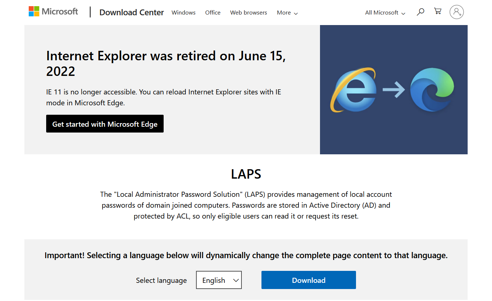Expand the More navigation menu
Screen dimensions: 492x301
pyautogui.click(x=287, y=13)
